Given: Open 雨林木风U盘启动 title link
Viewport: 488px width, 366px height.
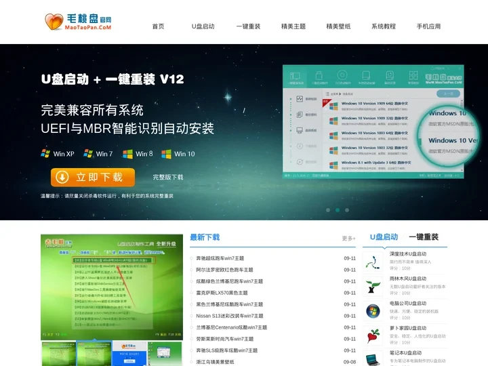Looking at the screenshot, I should [x=408, y=279].
